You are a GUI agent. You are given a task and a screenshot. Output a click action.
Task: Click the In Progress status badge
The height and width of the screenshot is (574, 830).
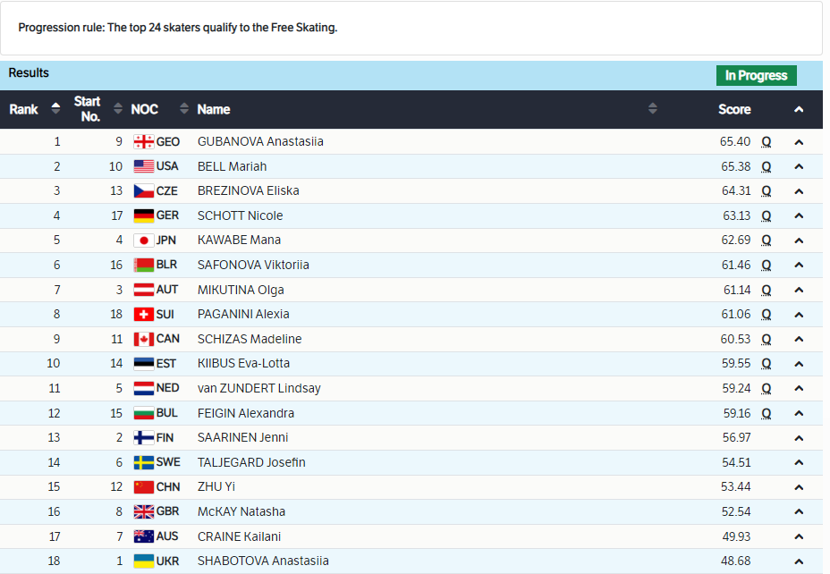tap(756, 75)
